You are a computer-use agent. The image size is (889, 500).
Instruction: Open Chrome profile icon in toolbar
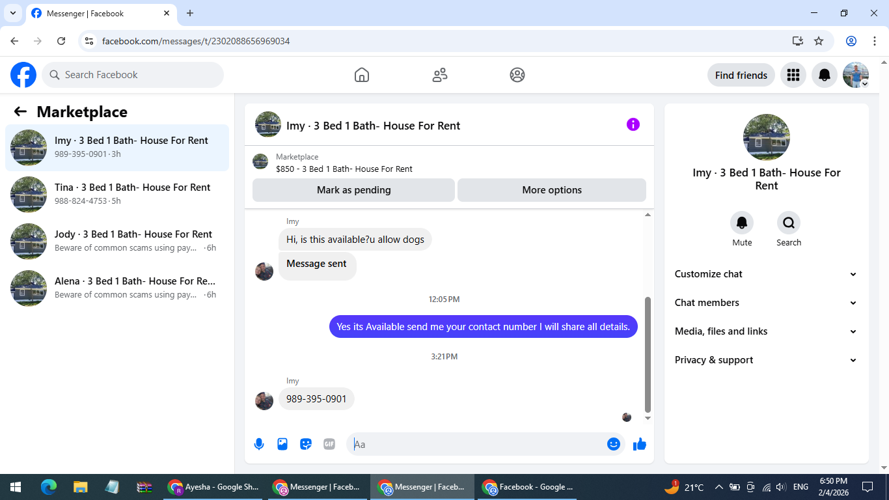pos(851,41)
